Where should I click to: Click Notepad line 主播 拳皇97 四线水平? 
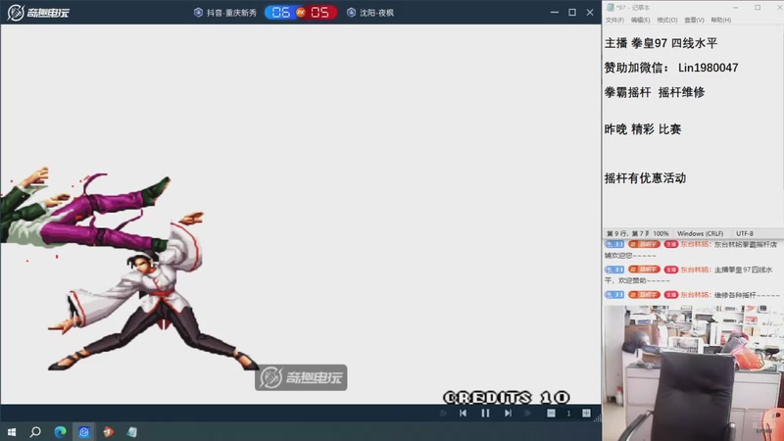tap(661, 43)
